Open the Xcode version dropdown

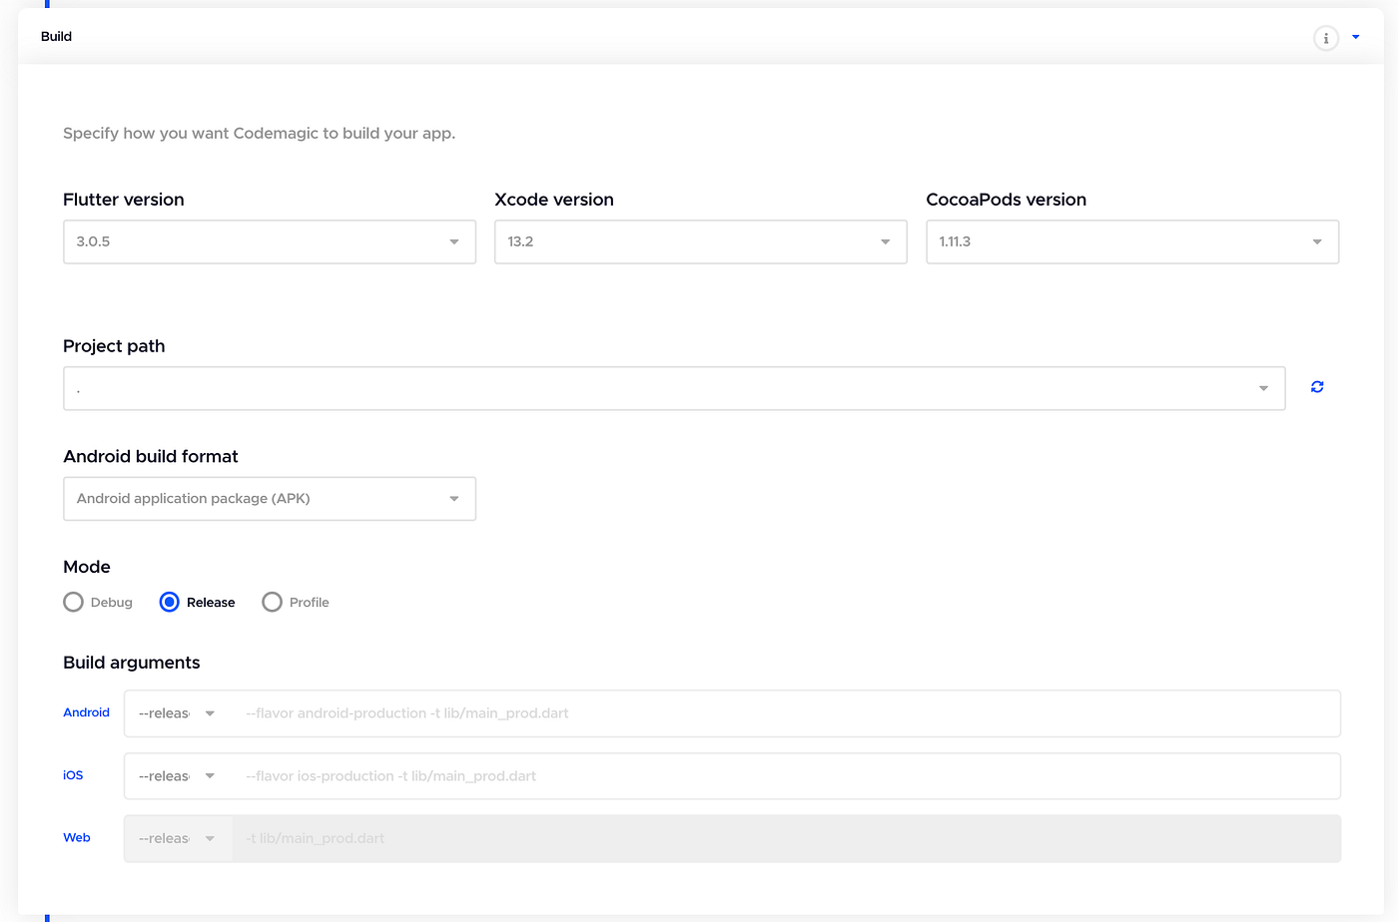tap(700, 241)
